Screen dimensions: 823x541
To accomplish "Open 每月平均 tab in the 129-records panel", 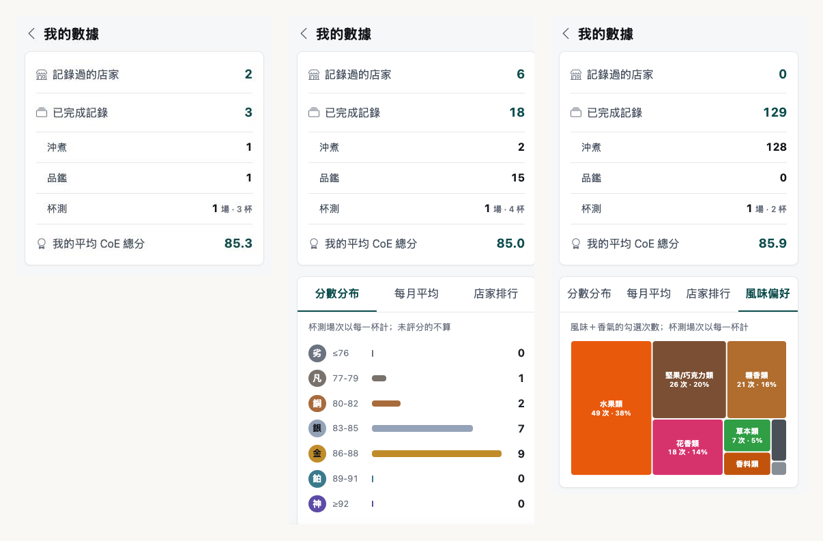I will [x=649, y=294].
